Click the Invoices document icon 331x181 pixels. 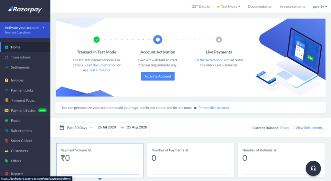point(6,80)
